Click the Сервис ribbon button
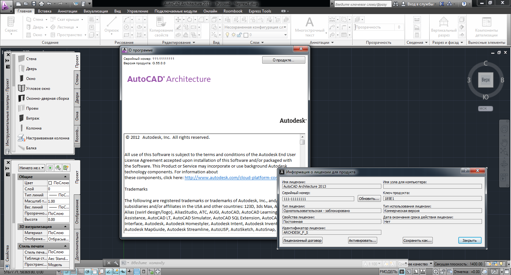The height and width of the screenshot is (275, 511). click(x=11, y=25)
